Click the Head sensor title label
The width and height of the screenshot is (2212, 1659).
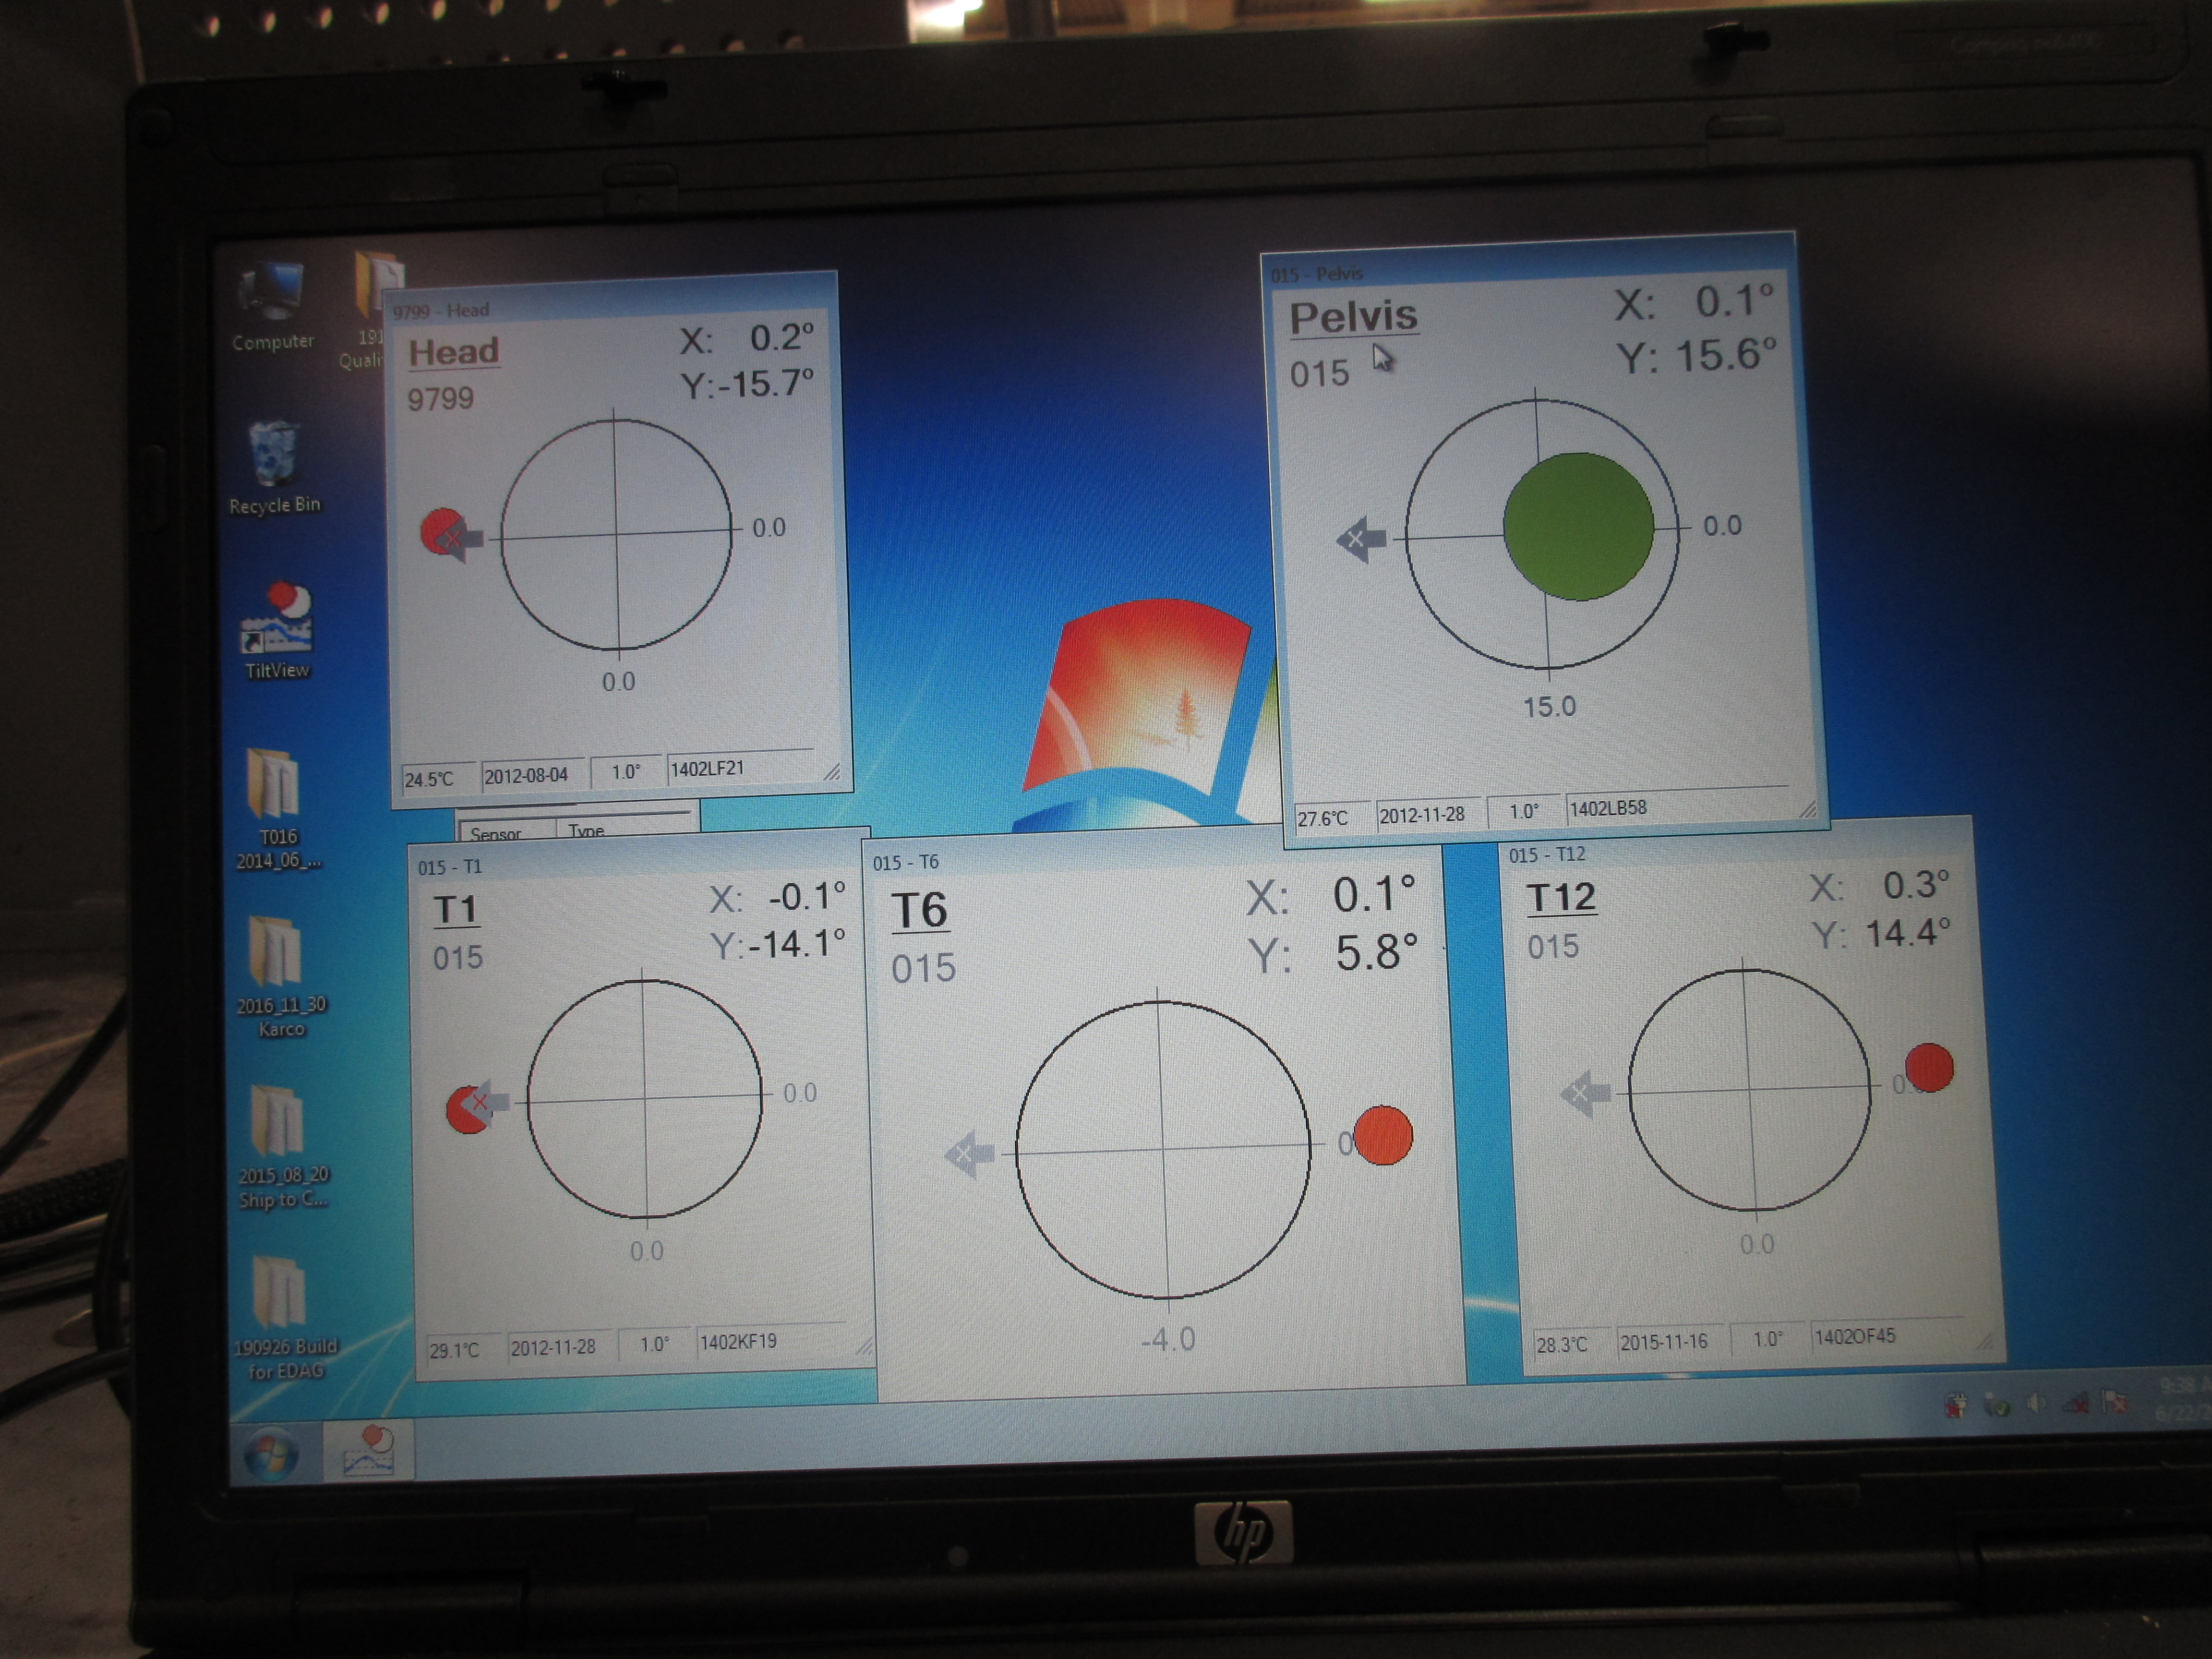coord(454,352)
